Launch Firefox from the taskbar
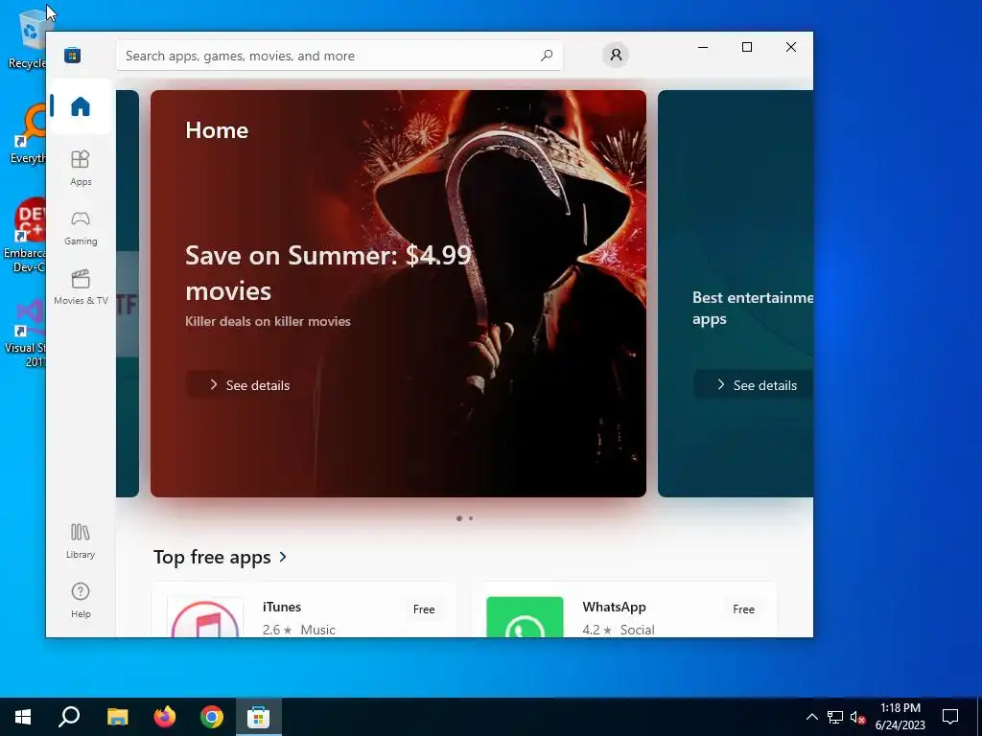Image resolution: width=982 pixels, height=736 pixels. point(165,717)
